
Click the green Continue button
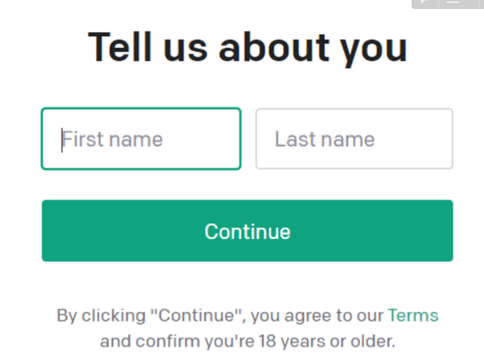[248, 231]
